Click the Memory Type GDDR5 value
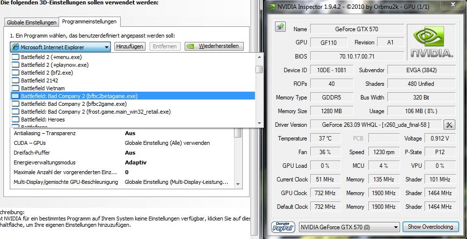 click(332, 98)
